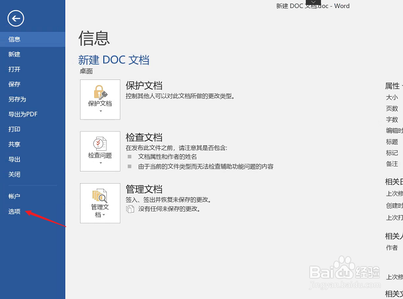Click the 信息 page heading

94,38
